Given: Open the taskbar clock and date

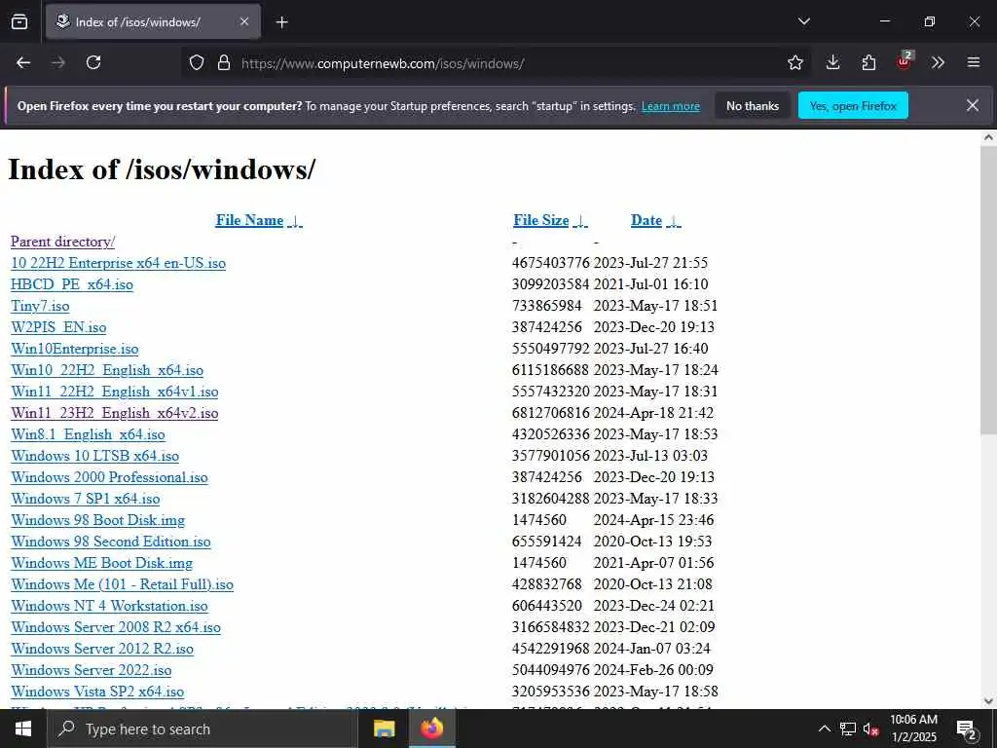Looking at the screenshot, I should click(913, 729).
